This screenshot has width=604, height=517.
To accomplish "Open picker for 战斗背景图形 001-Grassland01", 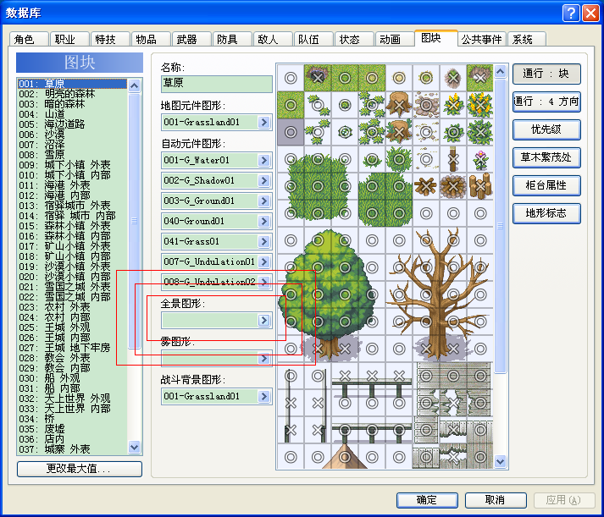I will (264, 397).
